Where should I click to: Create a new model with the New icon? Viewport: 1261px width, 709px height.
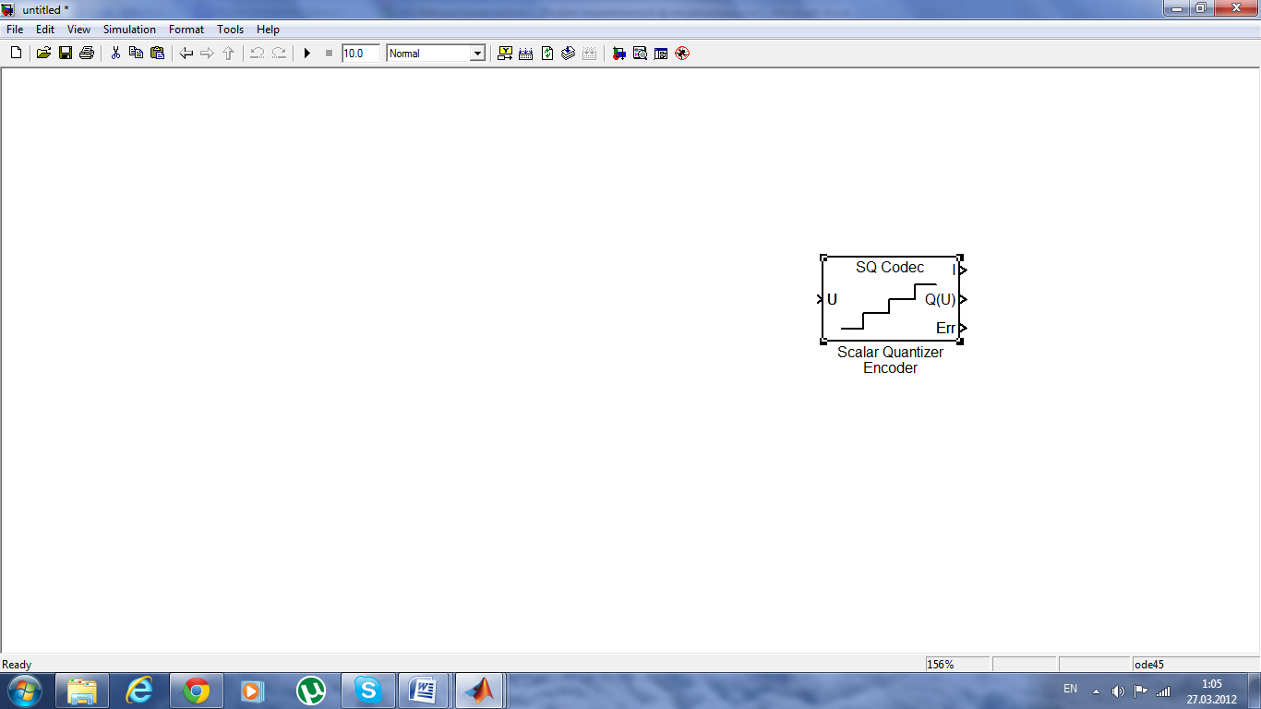point(16,54)
